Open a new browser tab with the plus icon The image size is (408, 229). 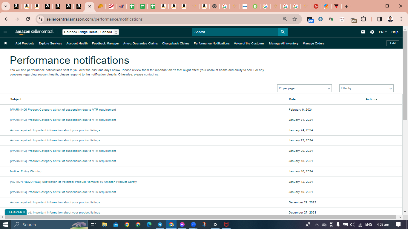346,6
